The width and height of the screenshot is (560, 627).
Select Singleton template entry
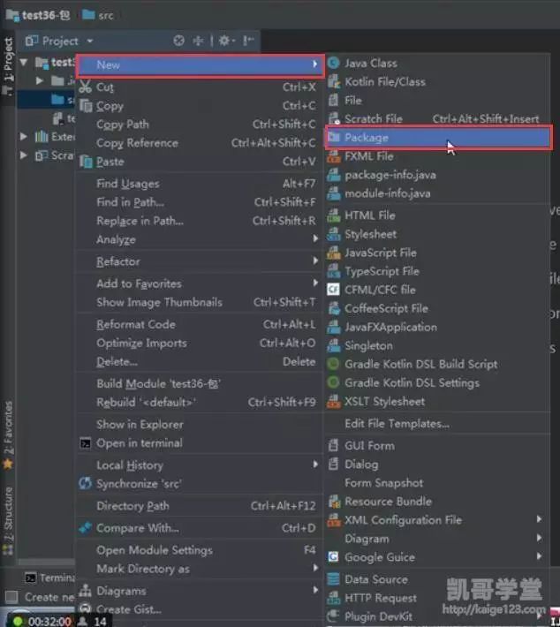tap(437, 345)
